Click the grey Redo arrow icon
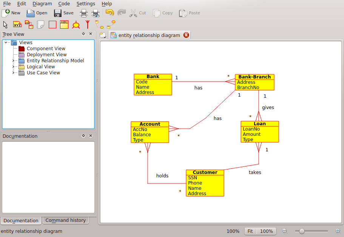This screenshot has width=344, height=237. (122, 12)
